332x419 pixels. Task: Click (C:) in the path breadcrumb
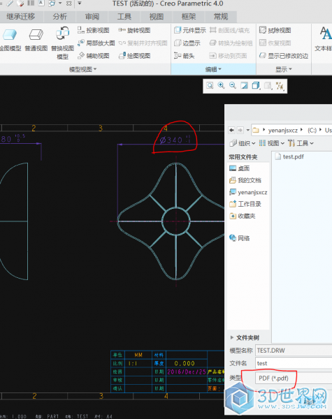312,130
